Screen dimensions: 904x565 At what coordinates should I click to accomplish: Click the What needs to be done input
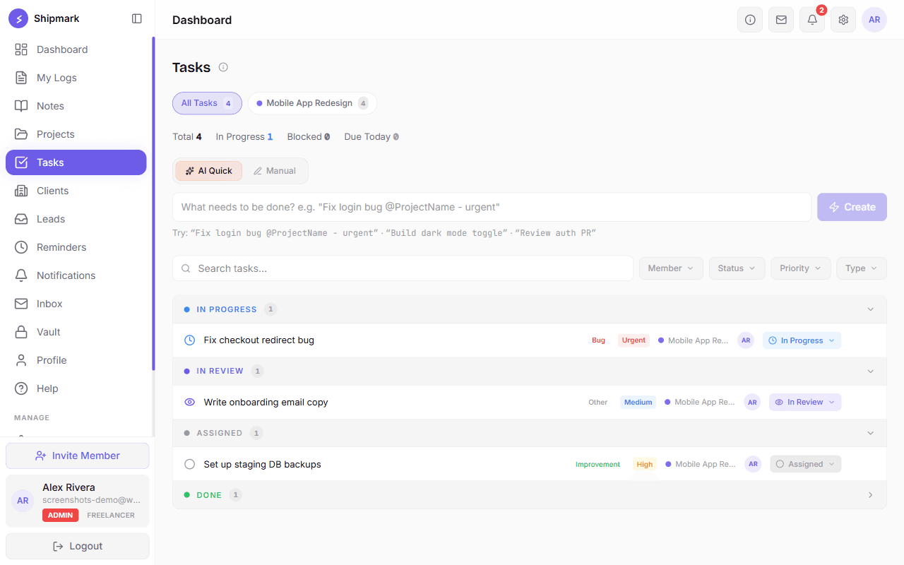(492, 207)
